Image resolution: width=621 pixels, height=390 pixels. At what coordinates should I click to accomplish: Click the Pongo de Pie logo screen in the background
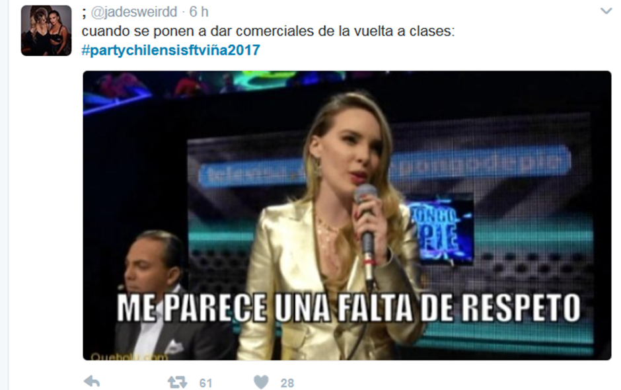point(439,230)
